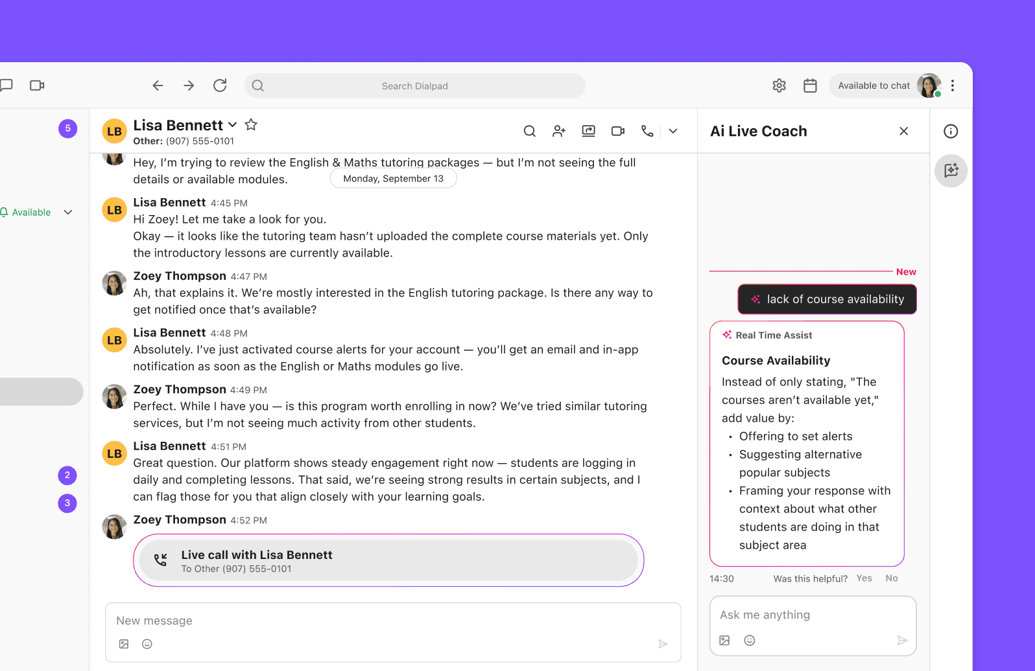Search within the Lisa Bennett conversation
Image resolution: width=1035 pixels, height=671 pixels.
point(529,131)
